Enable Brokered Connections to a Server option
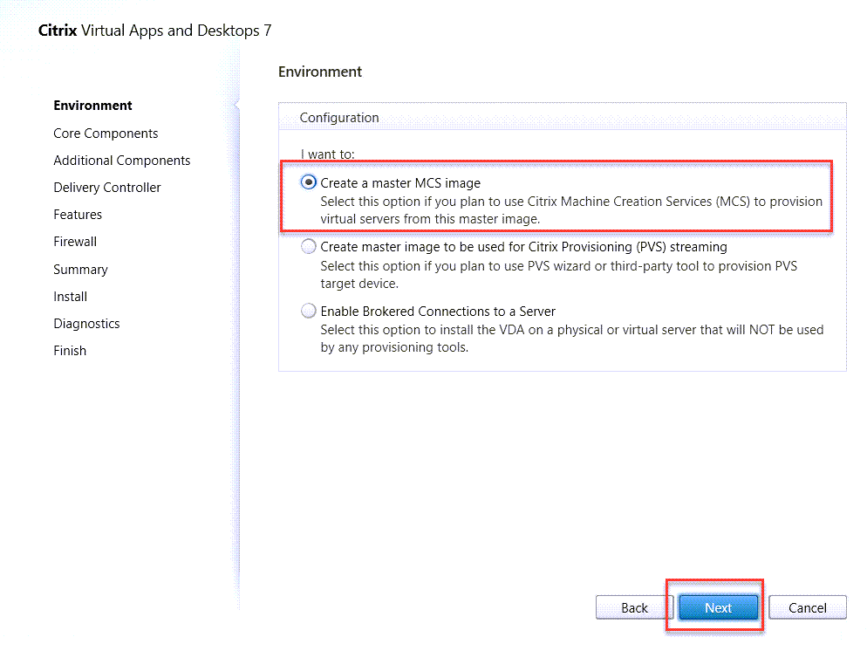 tap(308, 311)
